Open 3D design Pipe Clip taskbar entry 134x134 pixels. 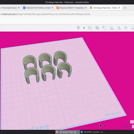pos(68,132)
